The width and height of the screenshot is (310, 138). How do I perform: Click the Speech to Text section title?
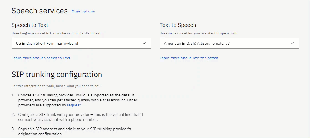point(30,25)
